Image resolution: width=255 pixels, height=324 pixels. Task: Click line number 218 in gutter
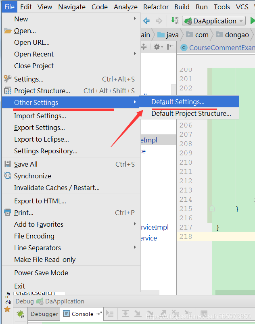[x=186, y=236]
